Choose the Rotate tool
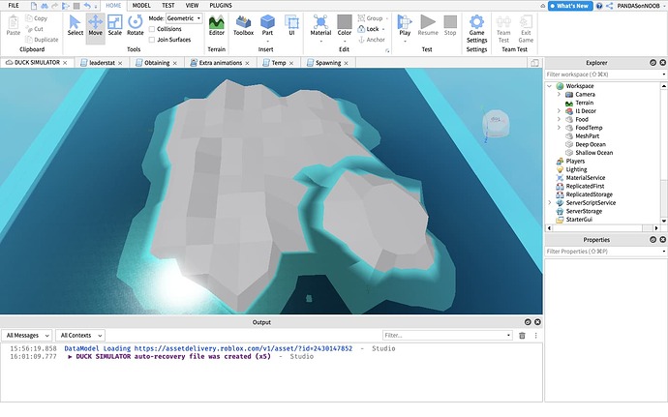The image size is (668, 417). pos(135,25)
